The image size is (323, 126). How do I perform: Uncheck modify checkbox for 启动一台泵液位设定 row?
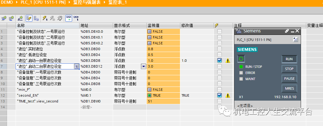(219, 61)
